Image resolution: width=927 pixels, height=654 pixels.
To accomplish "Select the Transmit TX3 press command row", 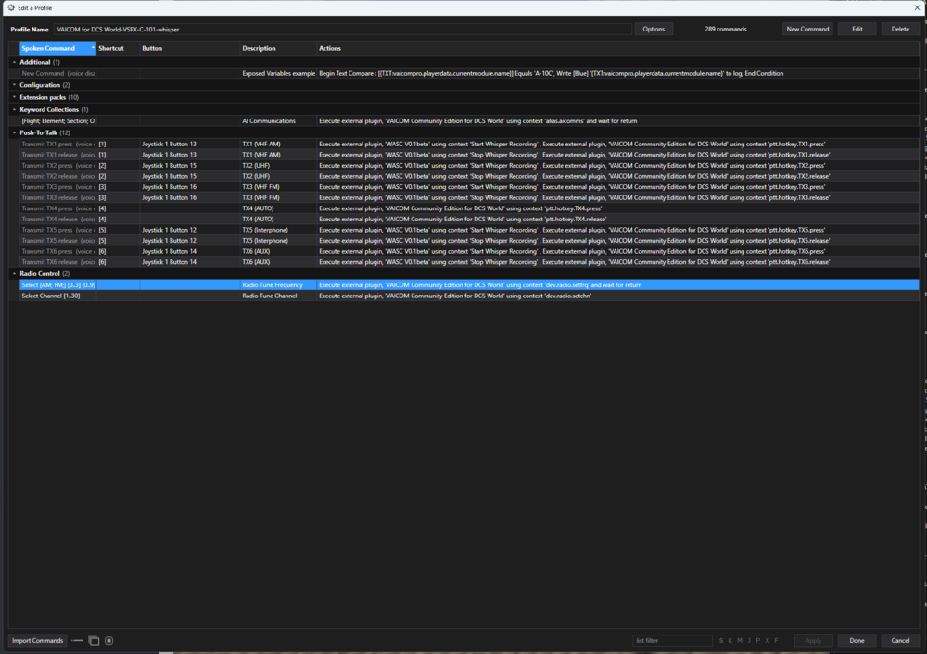I will [469, 187].
